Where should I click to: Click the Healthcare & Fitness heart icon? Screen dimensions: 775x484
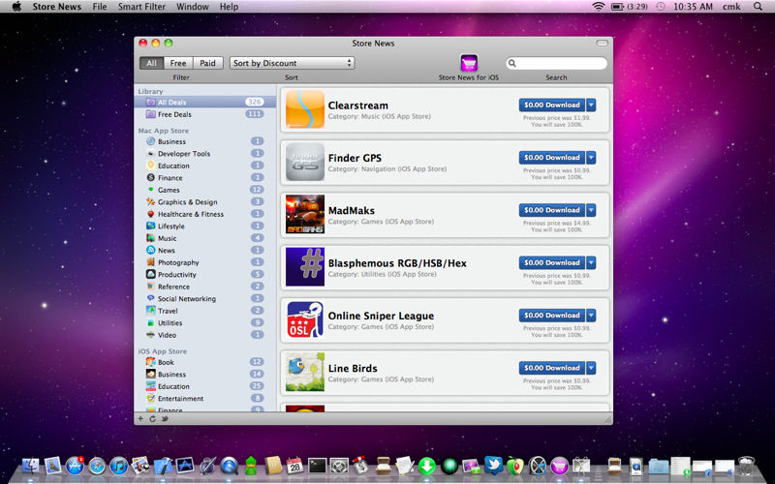pyautogui.click(x=151, y=214)
